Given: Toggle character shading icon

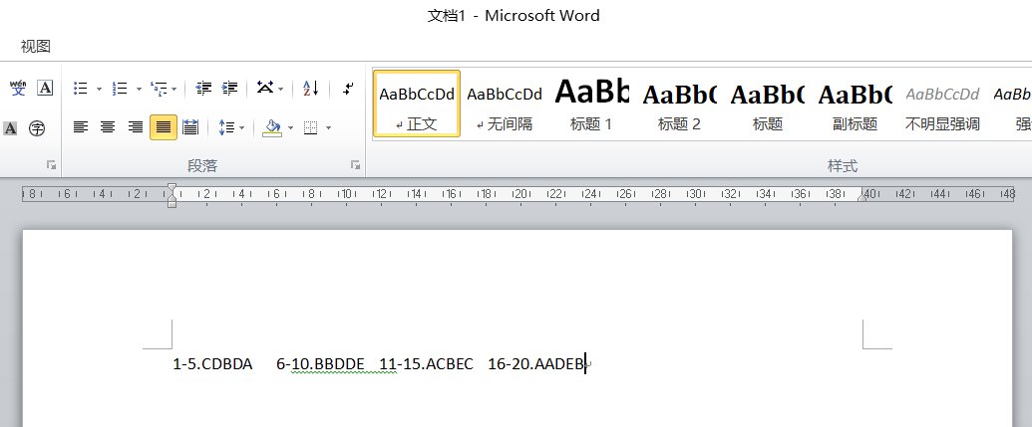Looking at the screenshot, I should click(10, 128).
